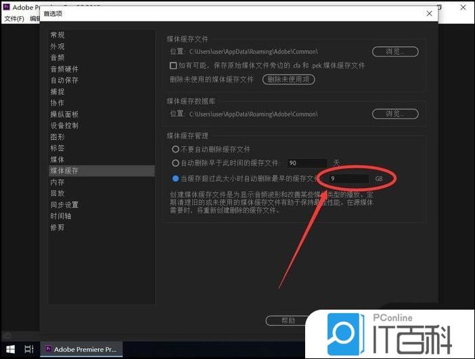
Task: Open Windows Task View
Action: (29, 350)
